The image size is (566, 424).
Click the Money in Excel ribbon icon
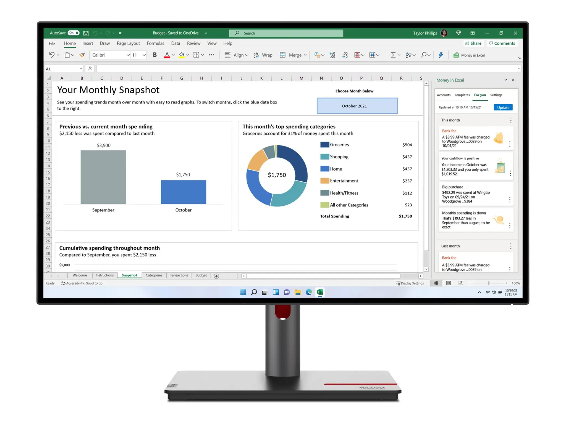coord(456,55)
